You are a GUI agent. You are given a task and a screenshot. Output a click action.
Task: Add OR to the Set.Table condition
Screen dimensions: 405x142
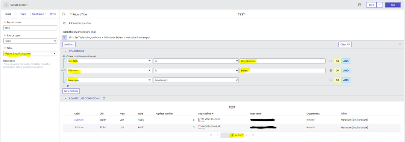click(337, 61)
